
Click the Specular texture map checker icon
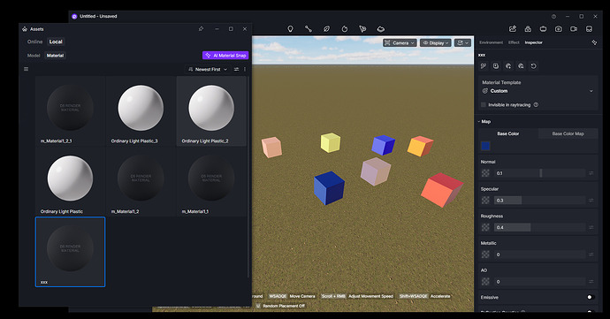(x=485, y=201)
